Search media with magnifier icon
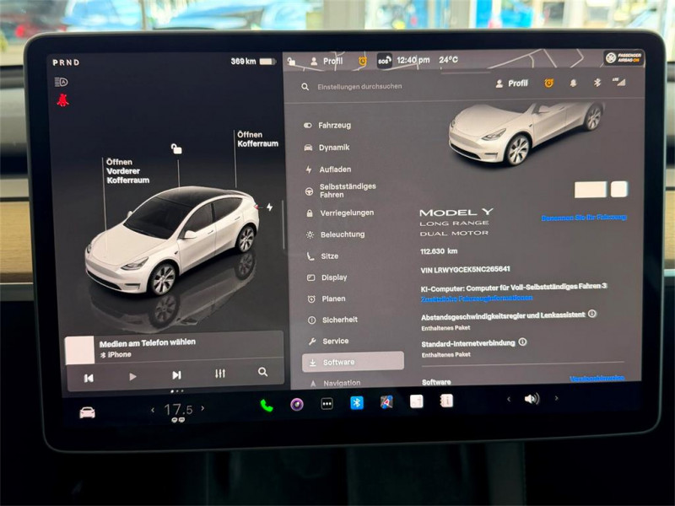The height and width of the screenshot is (506, 675). click(x=262, y=372)
